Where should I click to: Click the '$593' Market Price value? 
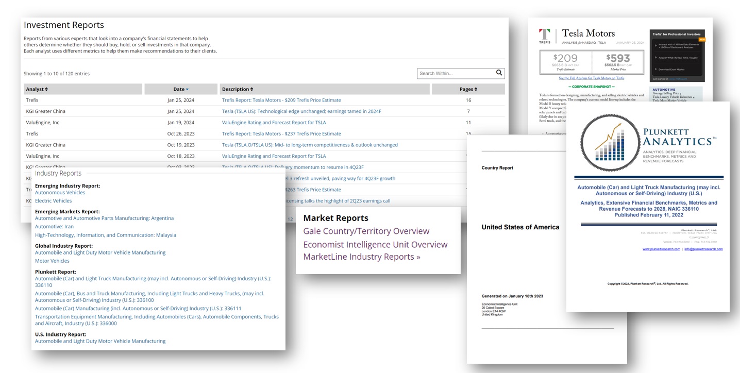(x=618, y=58)
